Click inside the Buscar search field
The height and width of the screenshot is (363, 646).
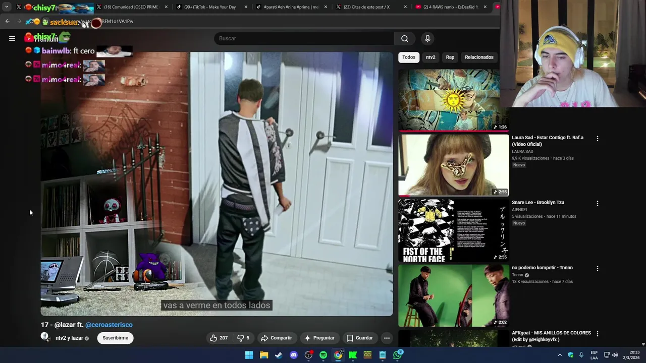tap(304, 38)
